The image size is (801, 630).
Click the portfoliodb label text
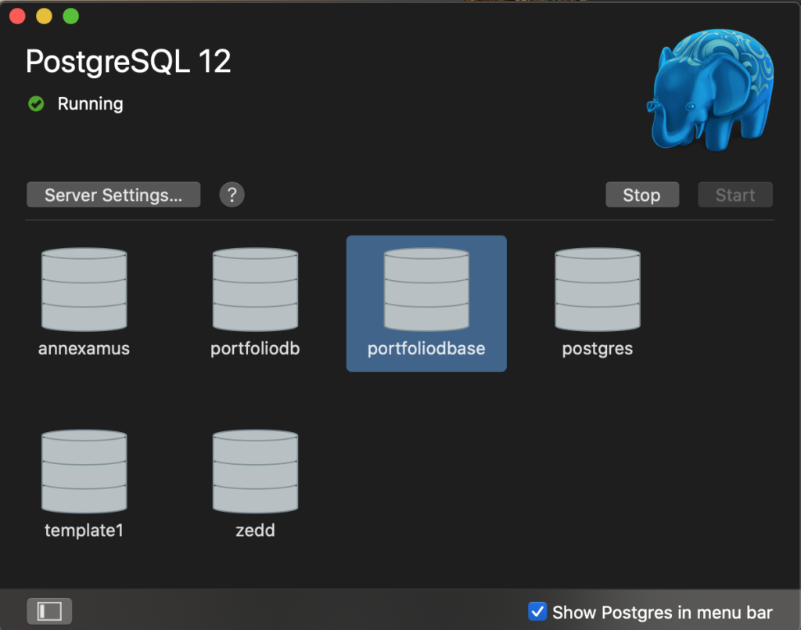click(x=255, y=348)
